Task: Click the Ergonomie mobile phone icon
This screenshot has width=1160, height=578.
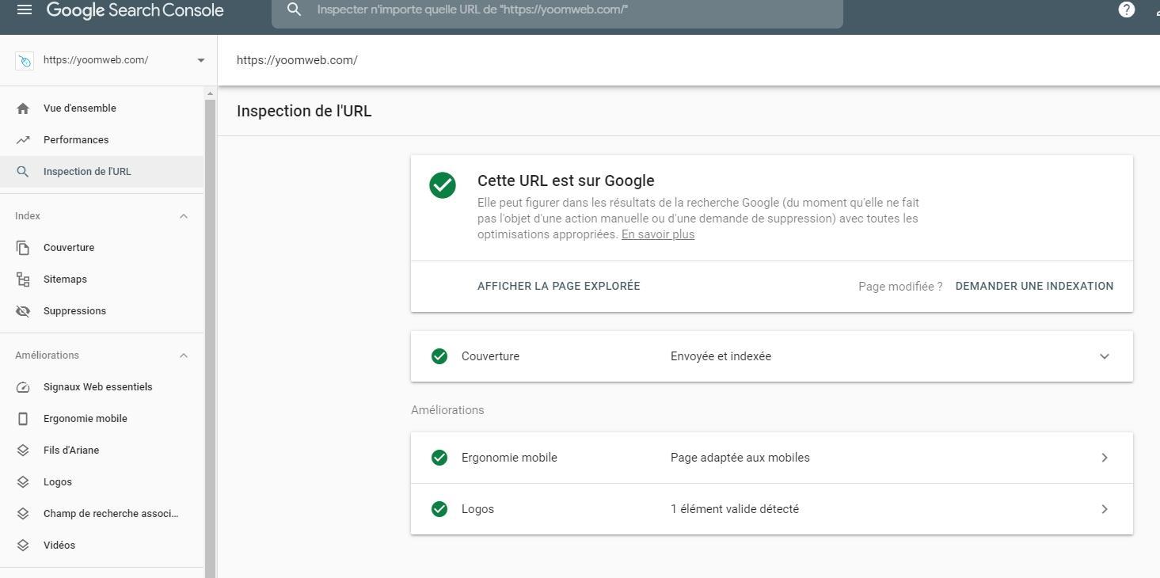Action: tap(23, 419)
